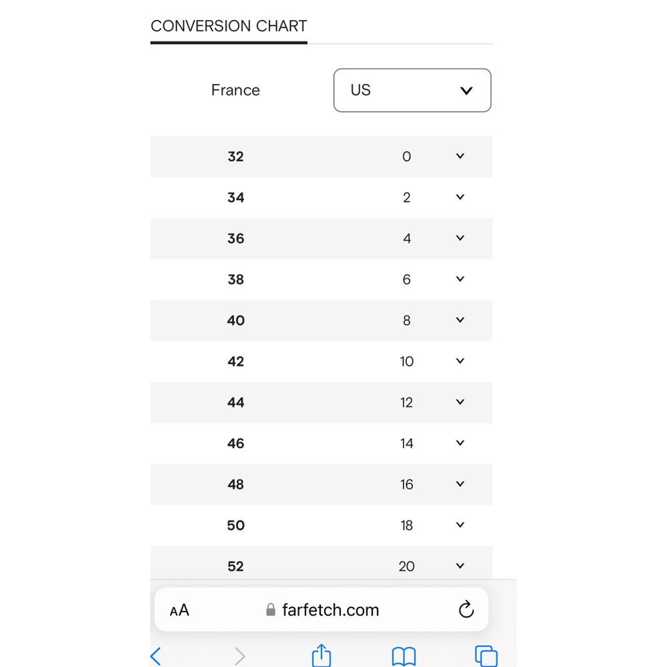The height and width of the screenshot is (667, 667).
Task: Select the France 44 size row
Action: (321, 402)
